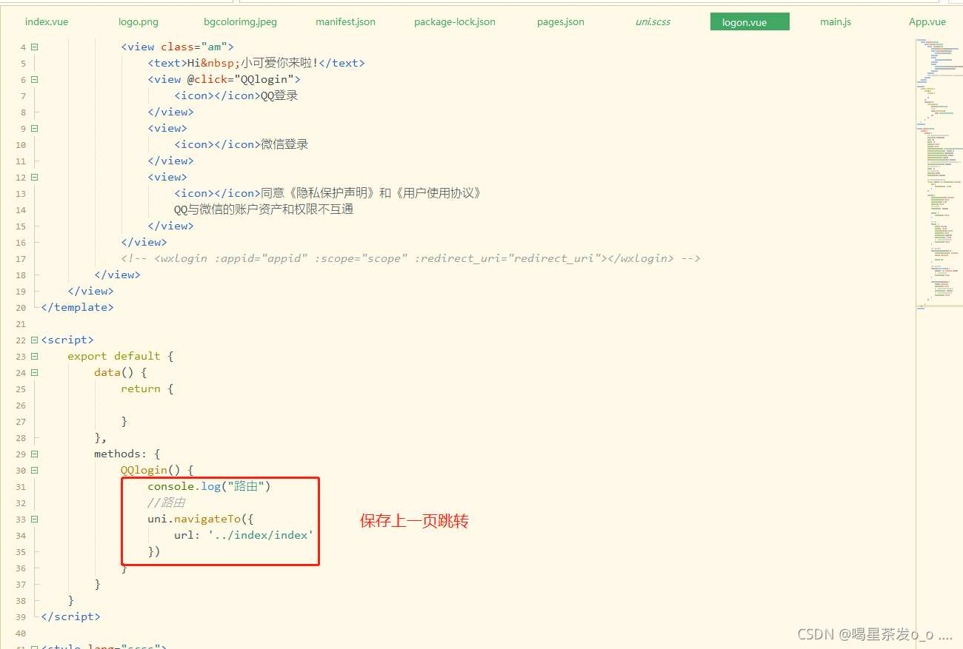Fold the uni.navigateTo call at line 33
This screenshot has width=963, height=649.
pyautogui.click(x=34, y=519)
